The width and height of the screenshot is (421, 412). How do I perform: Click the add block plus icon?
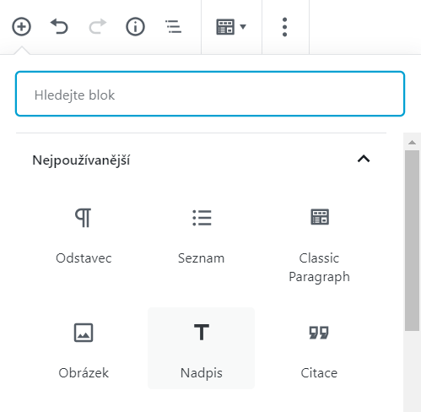click(21, 27)
